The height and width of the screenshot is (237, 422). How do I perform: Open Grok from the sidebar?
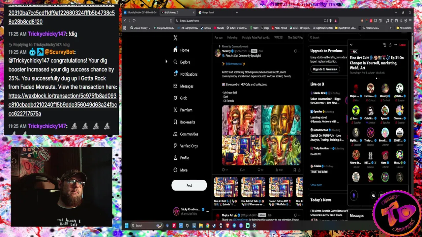point(180,98)
